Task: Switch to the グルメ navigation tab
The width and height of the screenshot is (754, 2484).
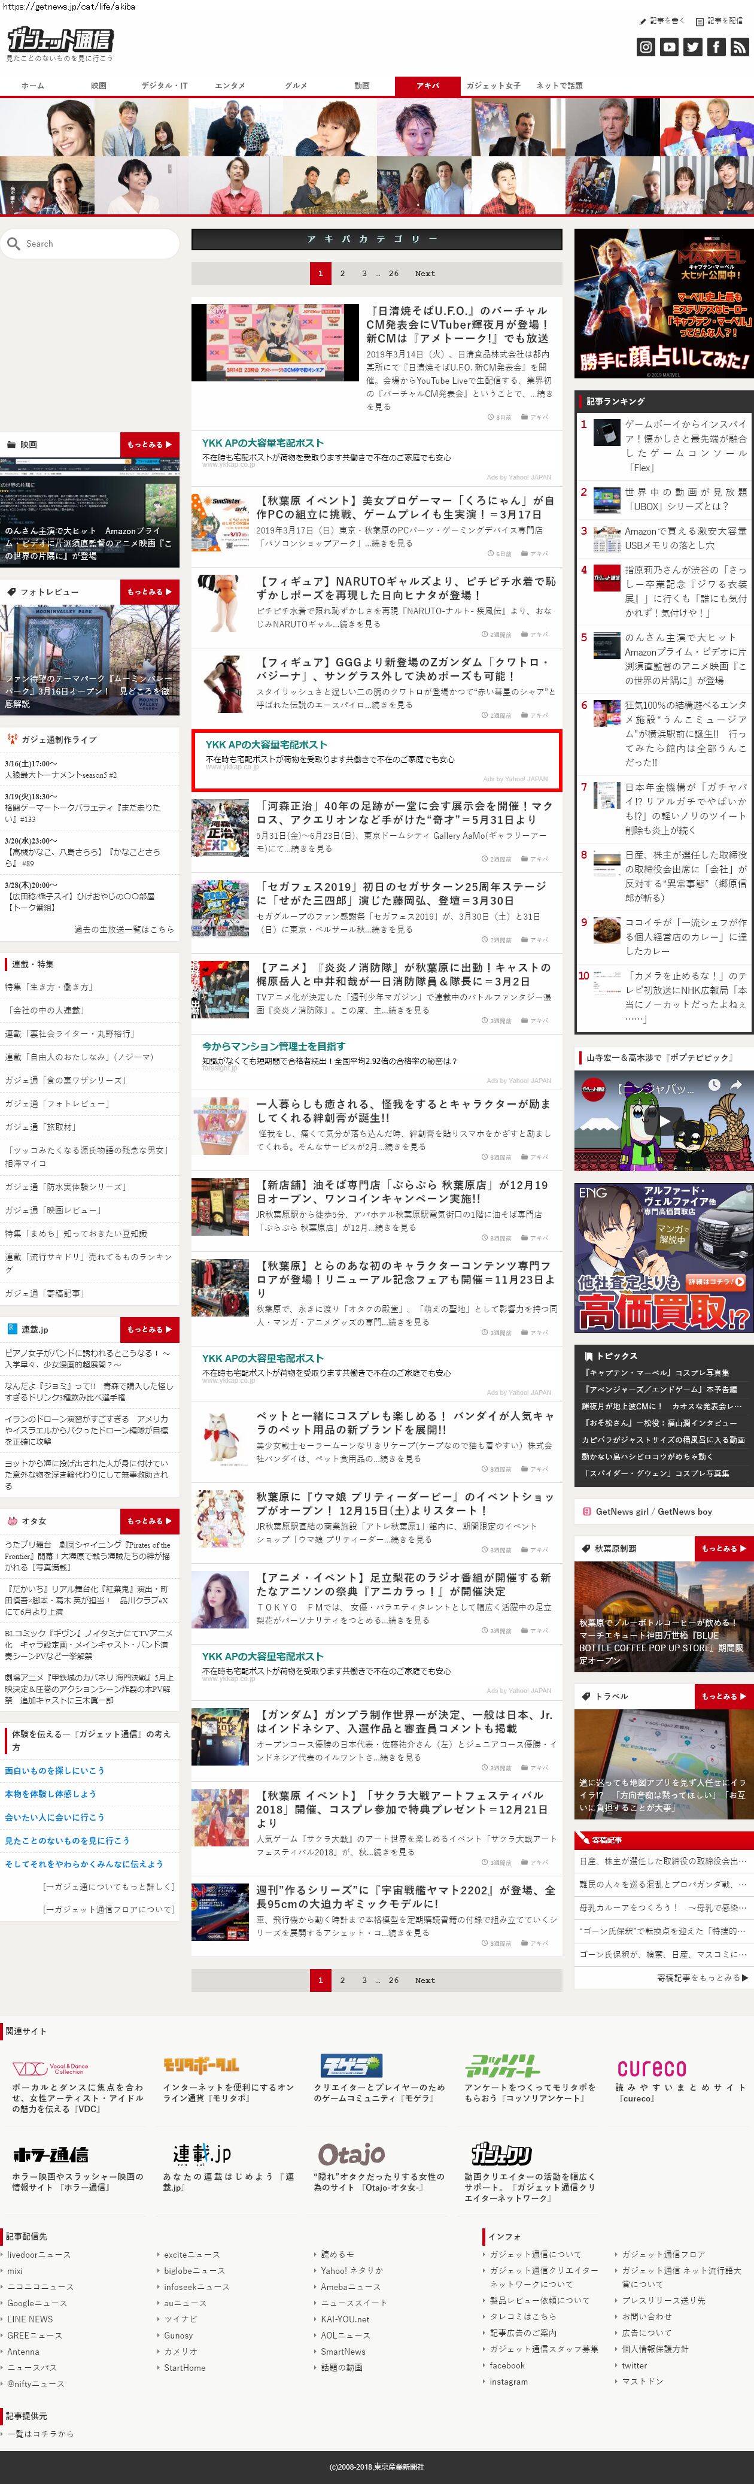Action: (296, 86)
